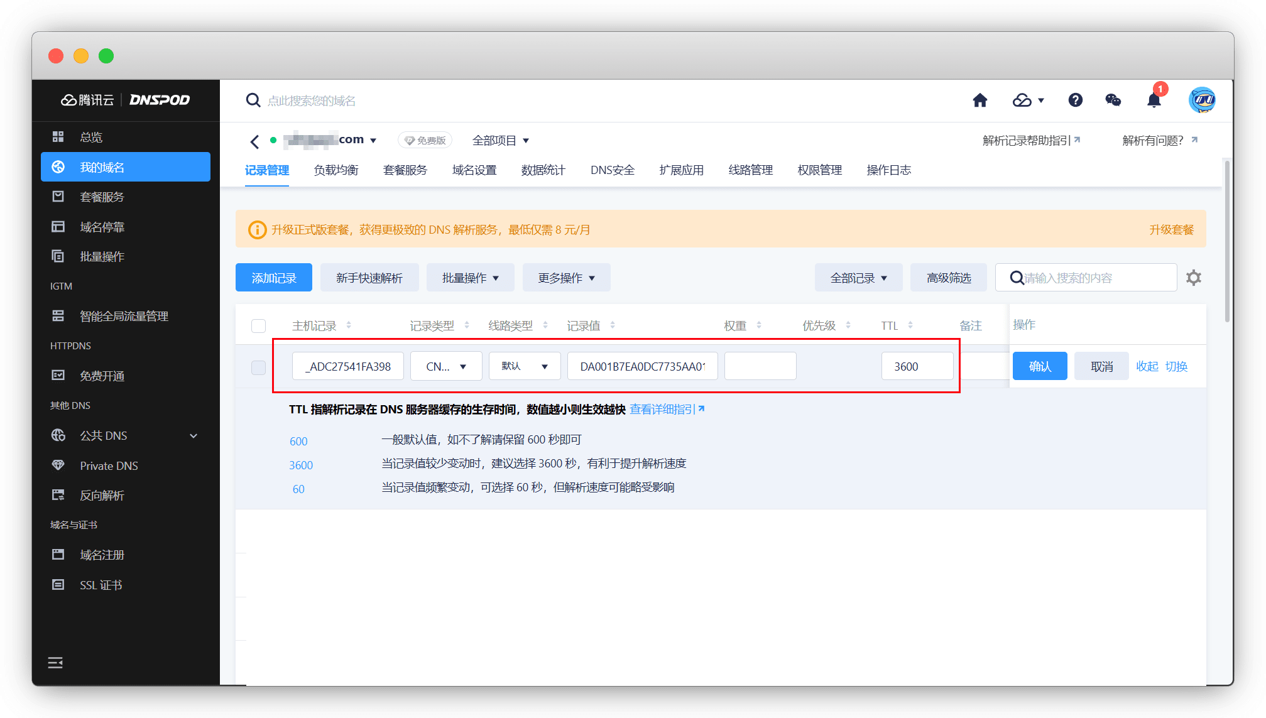The width and height of the screenshot is (1266, 718).
Task: Click the user avatar icon
Action: point(1201,101)
